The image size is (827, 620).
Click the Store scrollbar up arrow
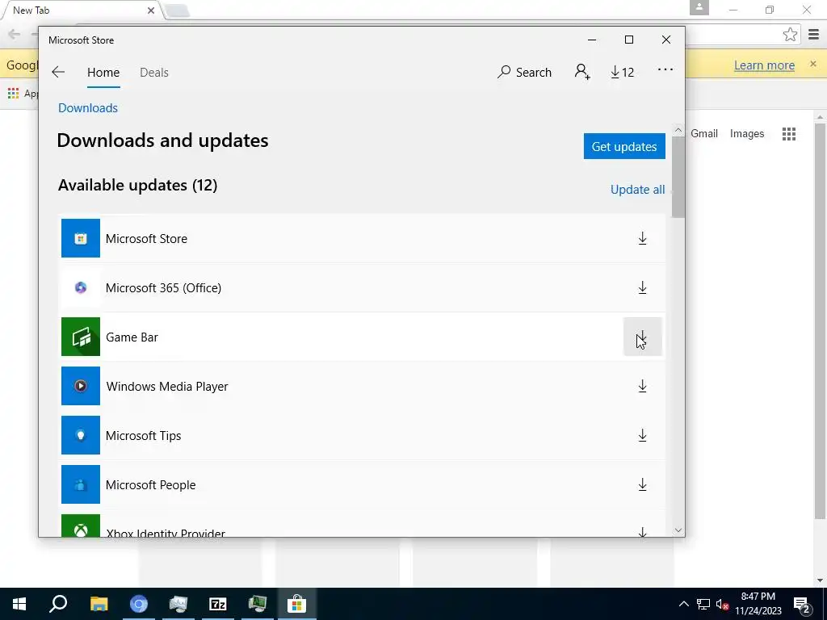click(678, 130)
